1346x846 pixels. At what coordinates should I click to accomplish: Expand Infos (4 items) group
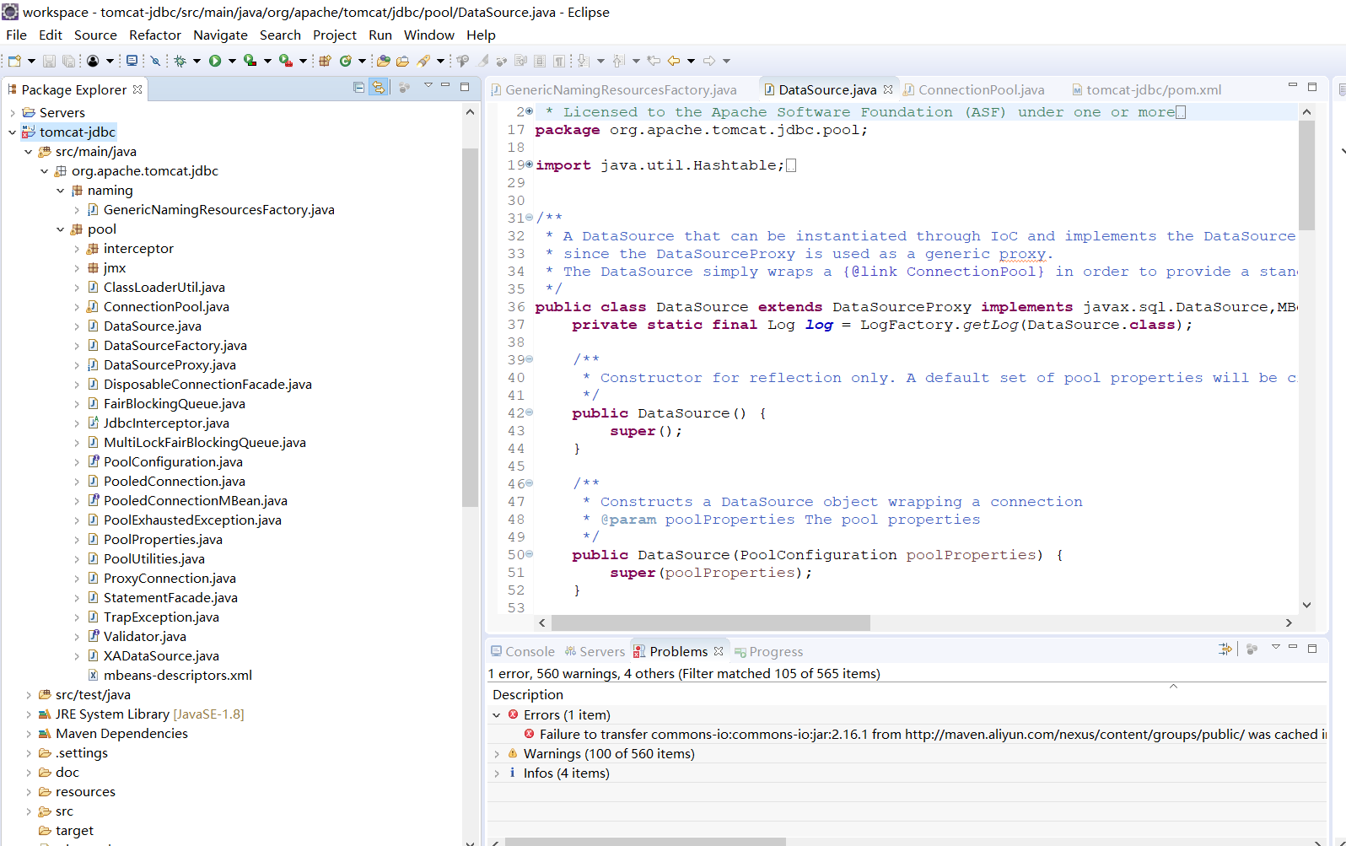(497, 773)
